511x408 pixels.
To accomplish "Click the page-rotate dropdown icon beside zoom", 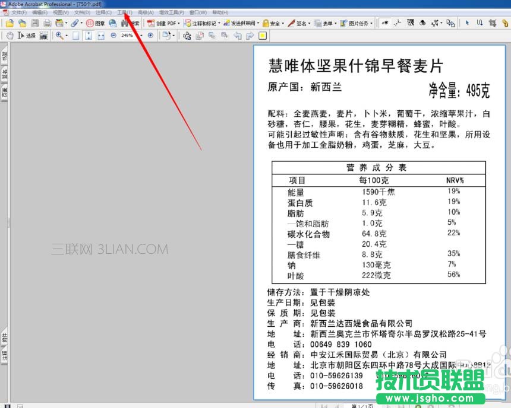I will pos(168,36).
